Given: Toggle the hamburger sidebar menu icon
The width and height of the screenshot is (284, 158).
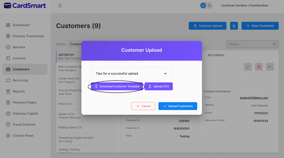Looking at the screenshot, I should 60,6.
